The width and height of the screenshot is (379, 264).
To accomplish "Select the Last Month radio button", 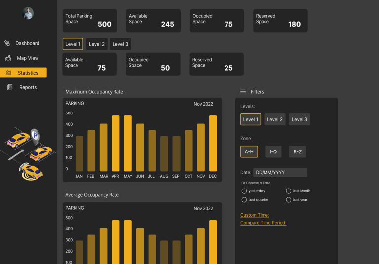I will click(x=288, y=191).
